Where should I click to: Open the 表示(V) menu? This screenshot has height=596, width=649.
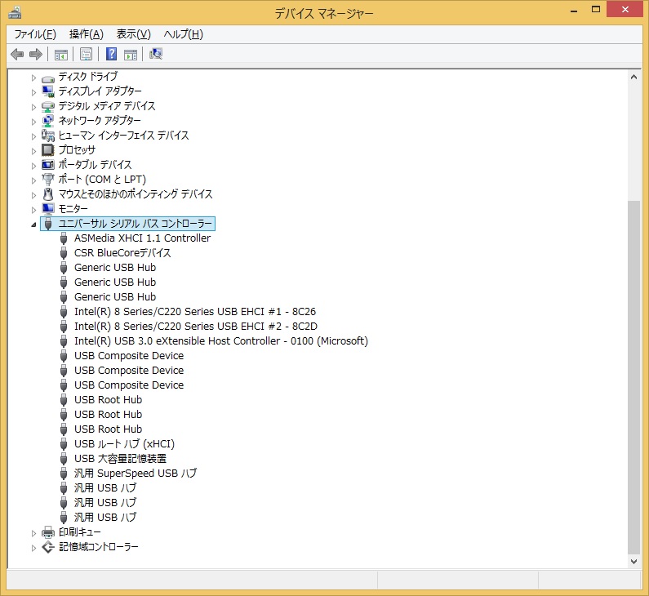(x=134, y=34)
